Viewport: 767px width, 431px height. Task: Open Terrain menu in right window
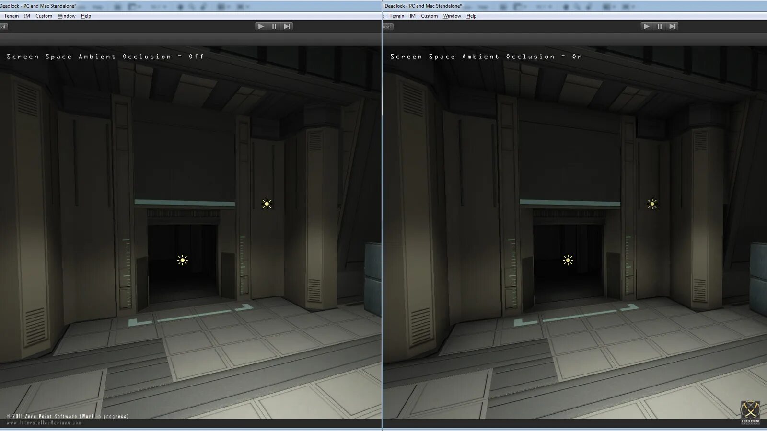pos(397,16)
